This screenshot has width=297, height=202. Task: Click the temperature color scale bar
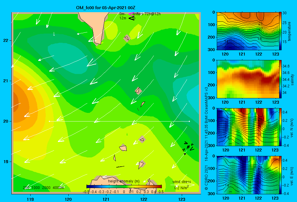pyautogui.click(x=280, y=31)
